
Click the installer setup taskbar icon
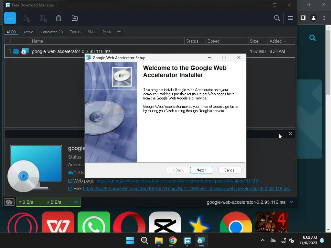(x=201, y=240)
